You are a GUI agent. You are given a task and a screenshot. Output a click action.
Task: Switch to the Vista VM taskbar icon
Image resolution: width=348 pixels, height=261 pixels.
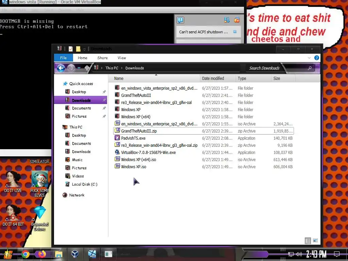tap(92, 254)
